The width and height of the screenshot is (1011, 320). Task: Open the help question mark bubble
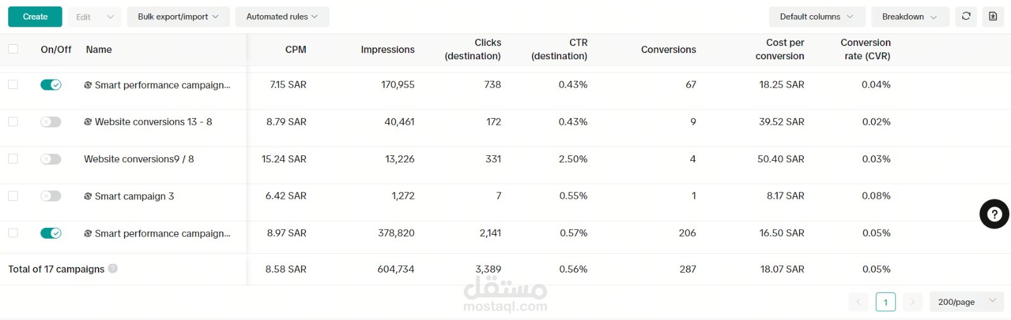(994, 214)
